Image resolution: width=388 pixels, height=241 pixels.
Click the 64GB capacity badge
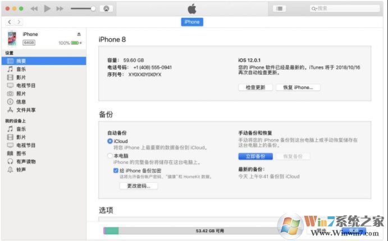pyautogui.click(x=29, y=43)
